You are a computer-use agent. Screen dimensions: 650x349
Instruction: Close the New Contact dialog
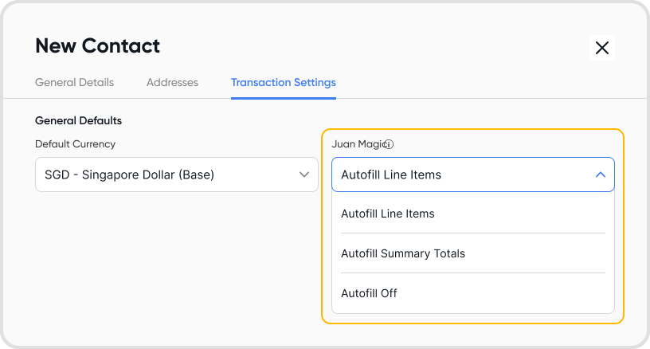tap(602, 48)
